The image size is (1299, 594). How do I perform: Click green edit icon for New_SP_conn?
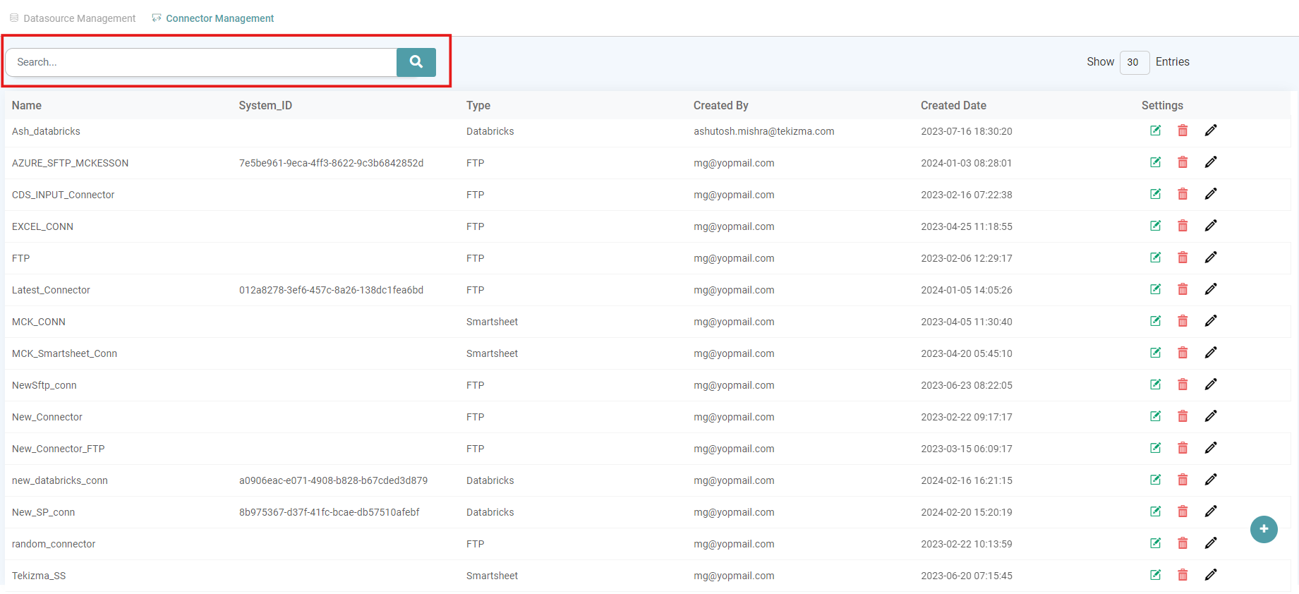coord(1155,511)
